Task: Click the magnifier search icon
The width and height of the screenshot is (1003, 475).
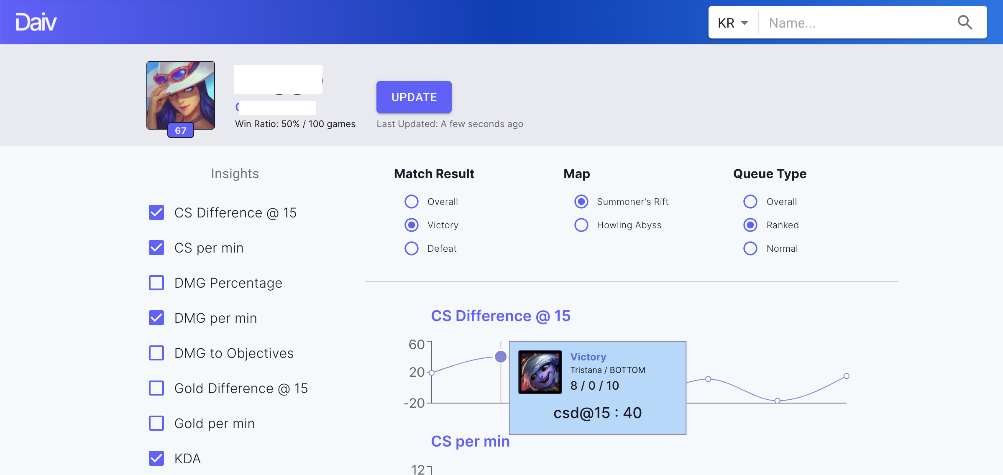Action: click(x=965, y=22)
